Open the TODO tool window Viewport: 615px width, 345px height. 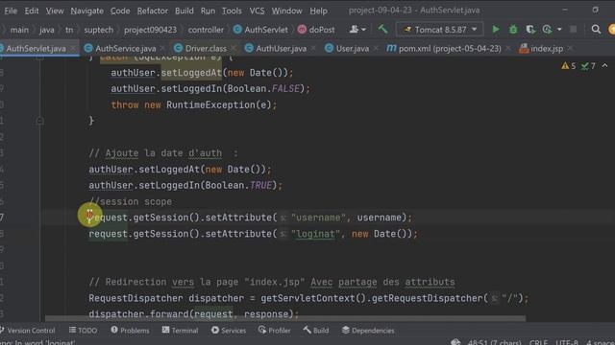tap(84, 331)
